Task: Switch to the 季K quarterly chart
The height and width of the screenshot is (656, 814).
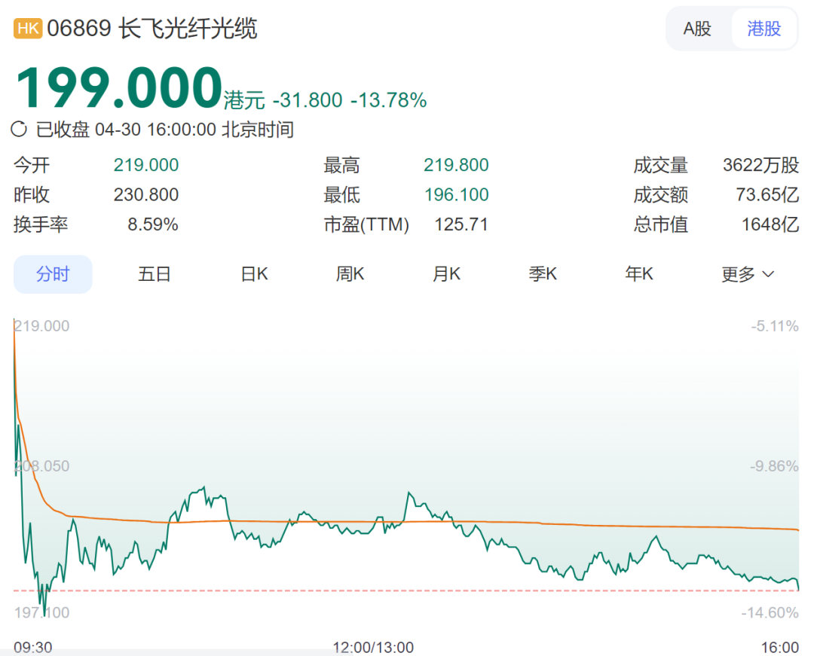Action: coord(542,274)
